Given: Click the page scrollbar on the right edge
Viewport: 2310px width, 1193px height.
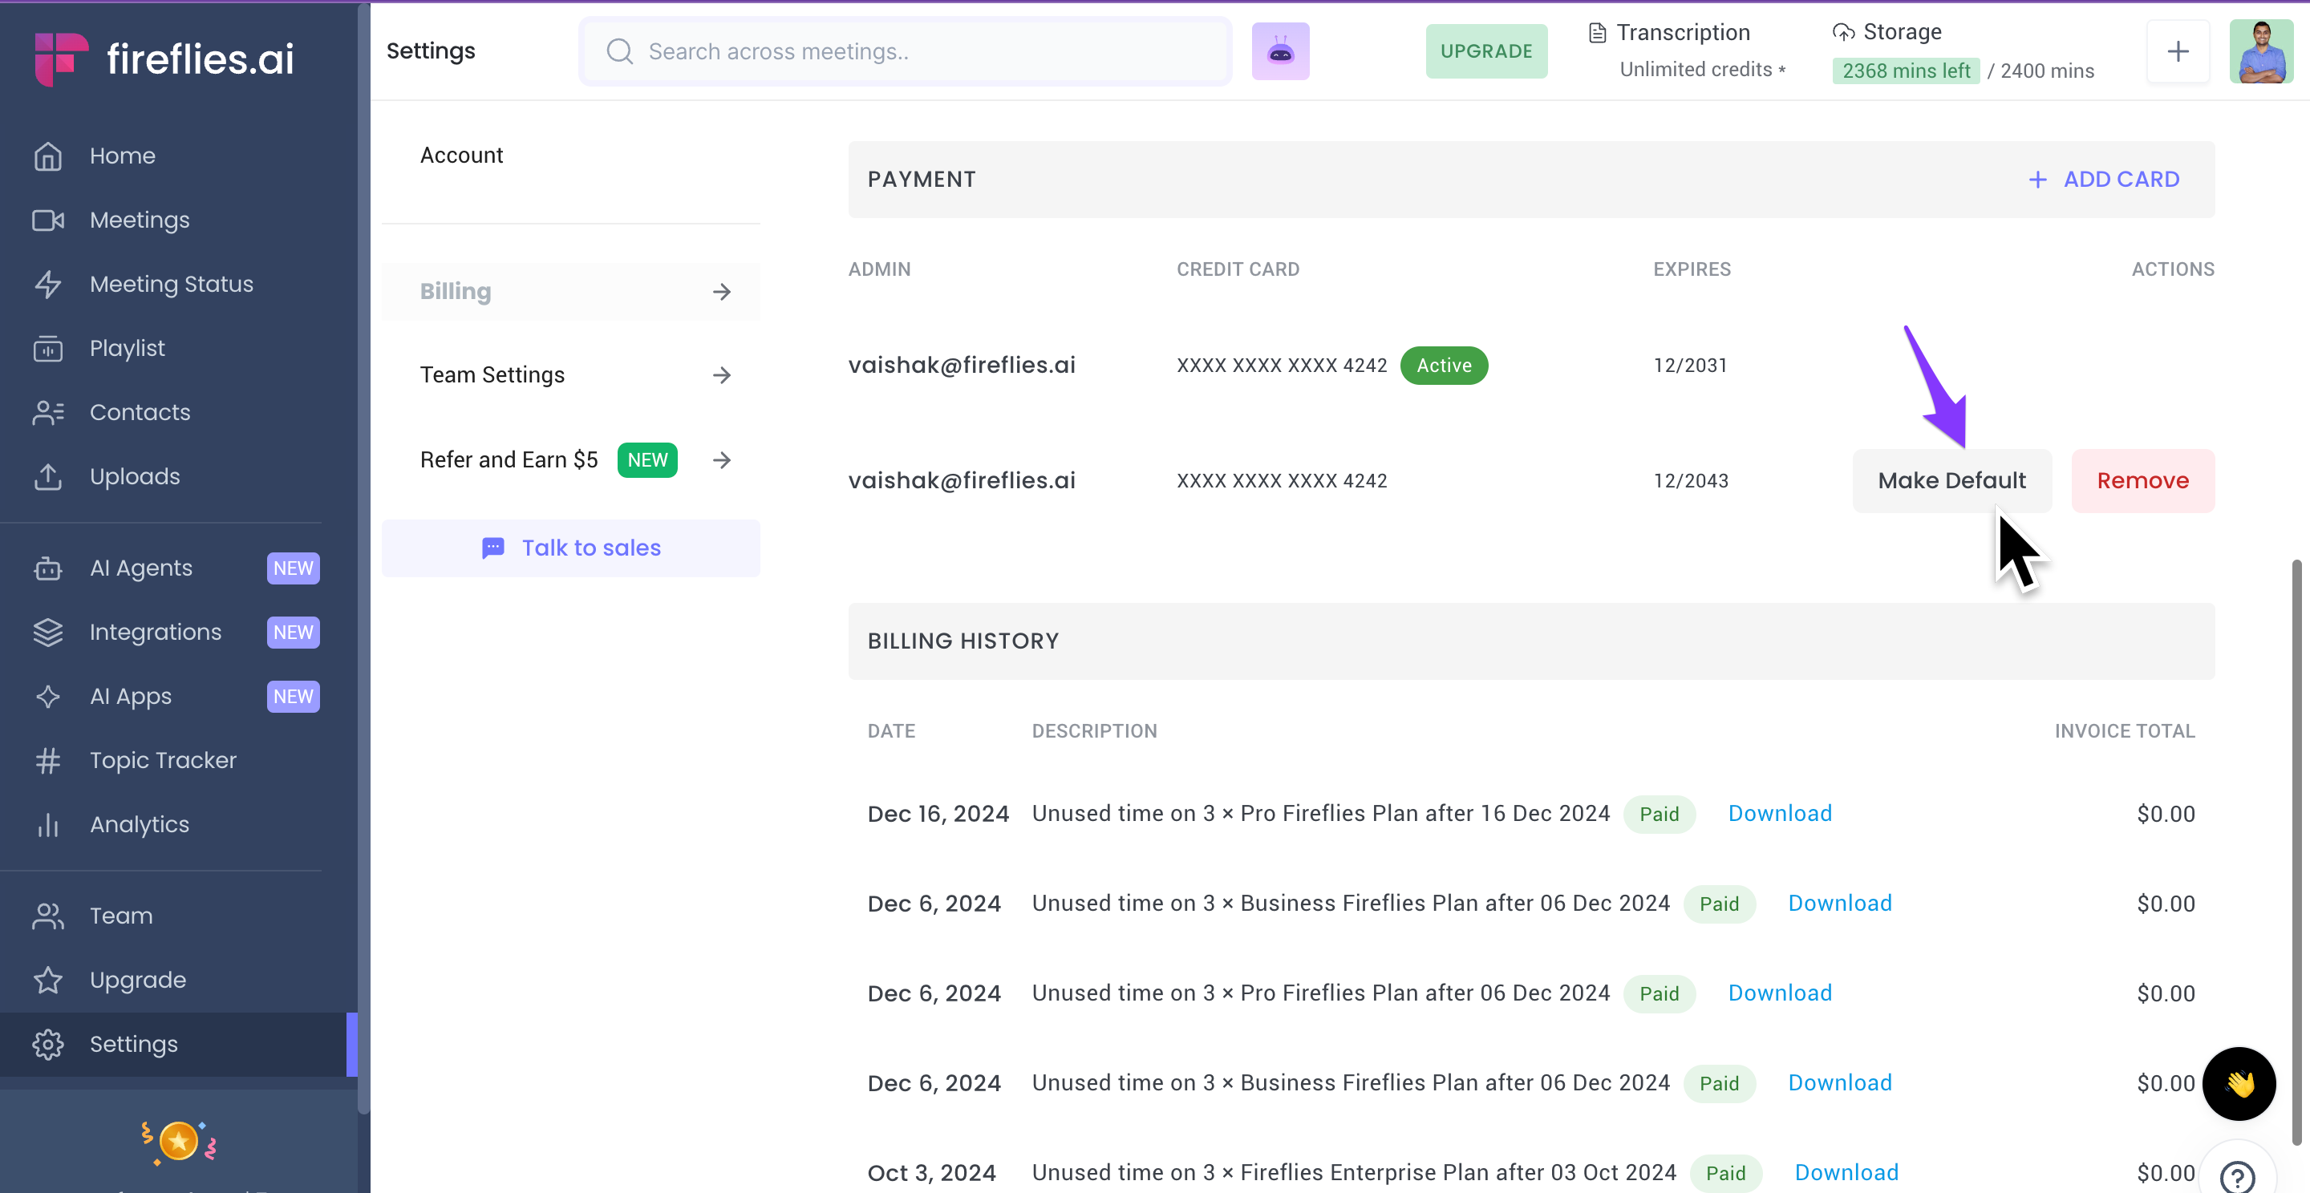Looking at the screenshot, I should pyautogui.click(x=2296, y=851).
